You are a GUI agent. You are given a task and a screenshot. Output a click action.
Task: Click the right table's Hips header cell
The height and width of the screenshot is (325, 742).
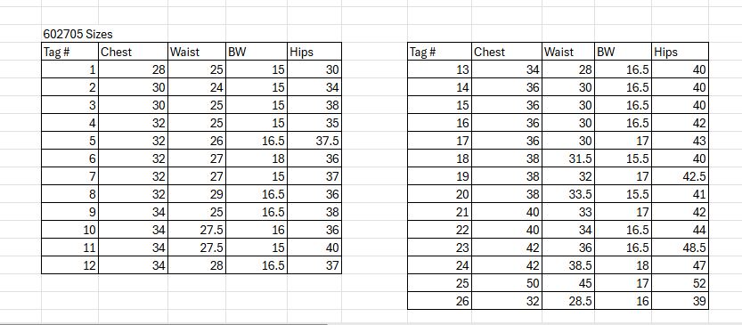[680, 52]
